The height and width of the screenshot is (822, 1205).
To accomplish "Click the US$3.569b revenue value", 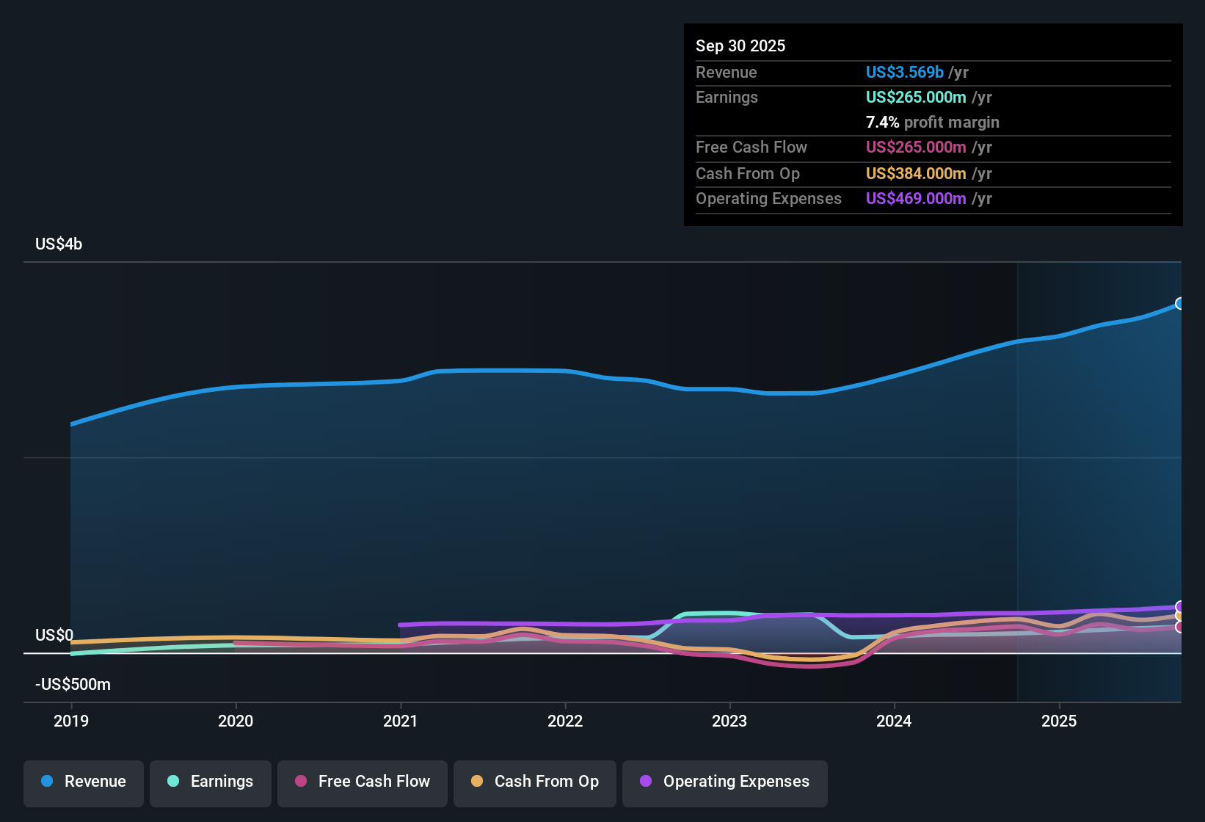I will (x=904, y=72).
